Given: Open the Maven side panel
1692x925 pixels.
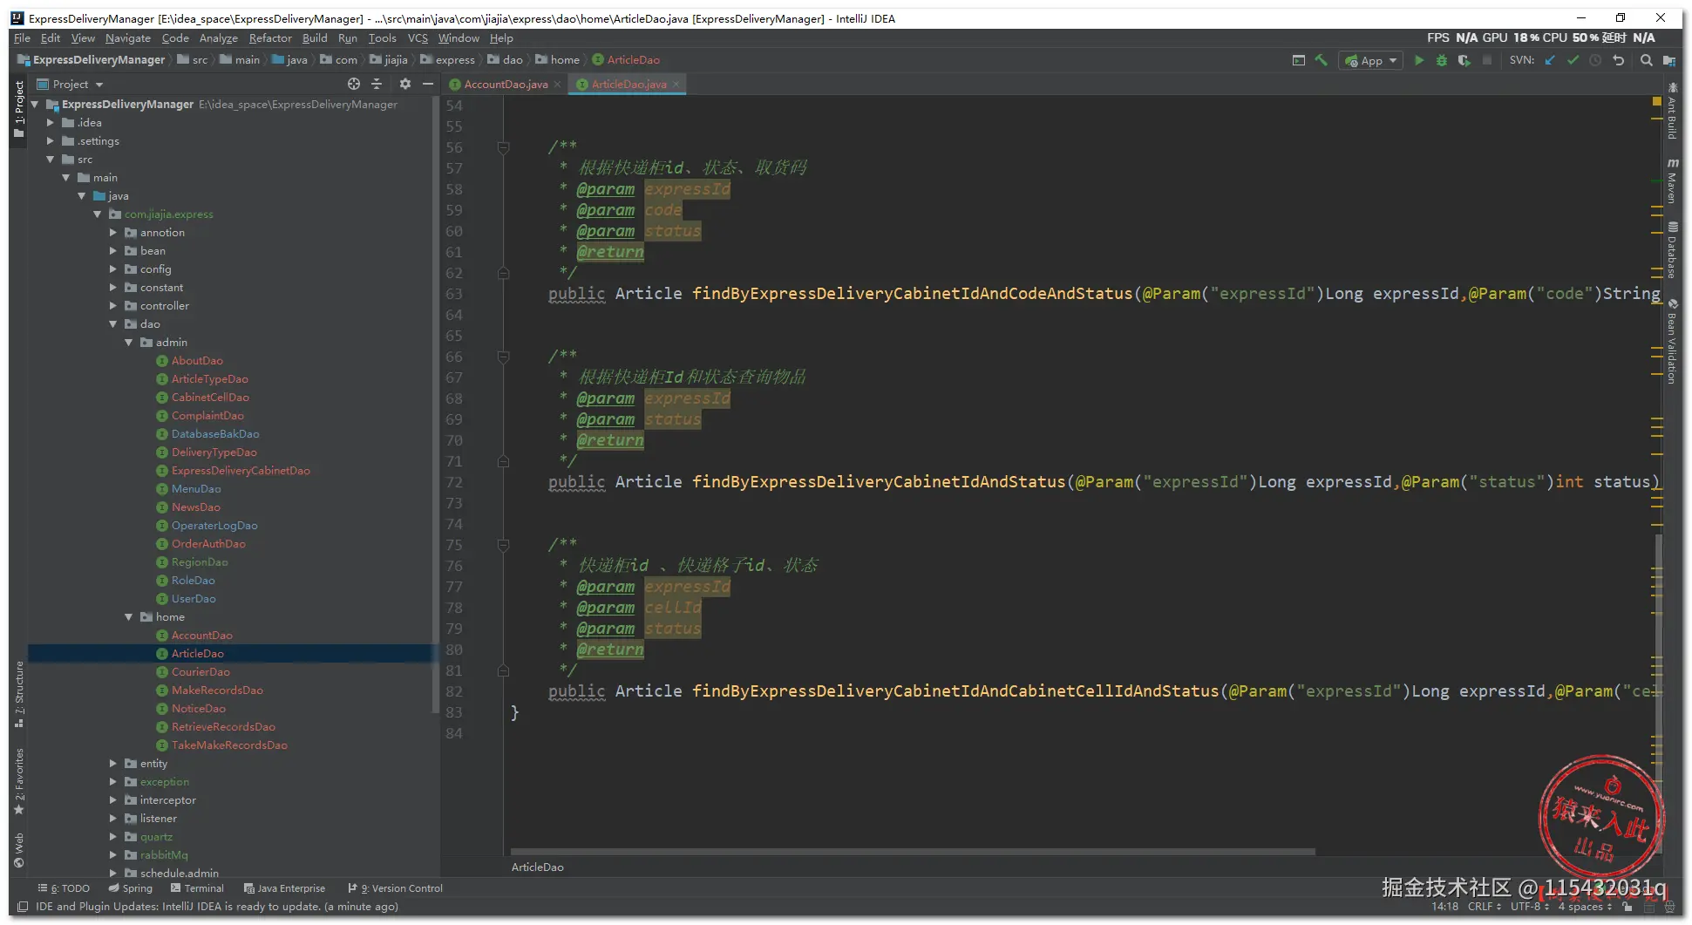Looking at the screenshot, I should point(1673,181).
